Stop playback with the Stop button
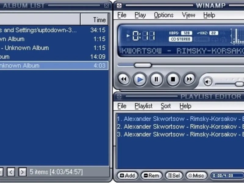The image size is (244, 183). [x=173, y=80]
